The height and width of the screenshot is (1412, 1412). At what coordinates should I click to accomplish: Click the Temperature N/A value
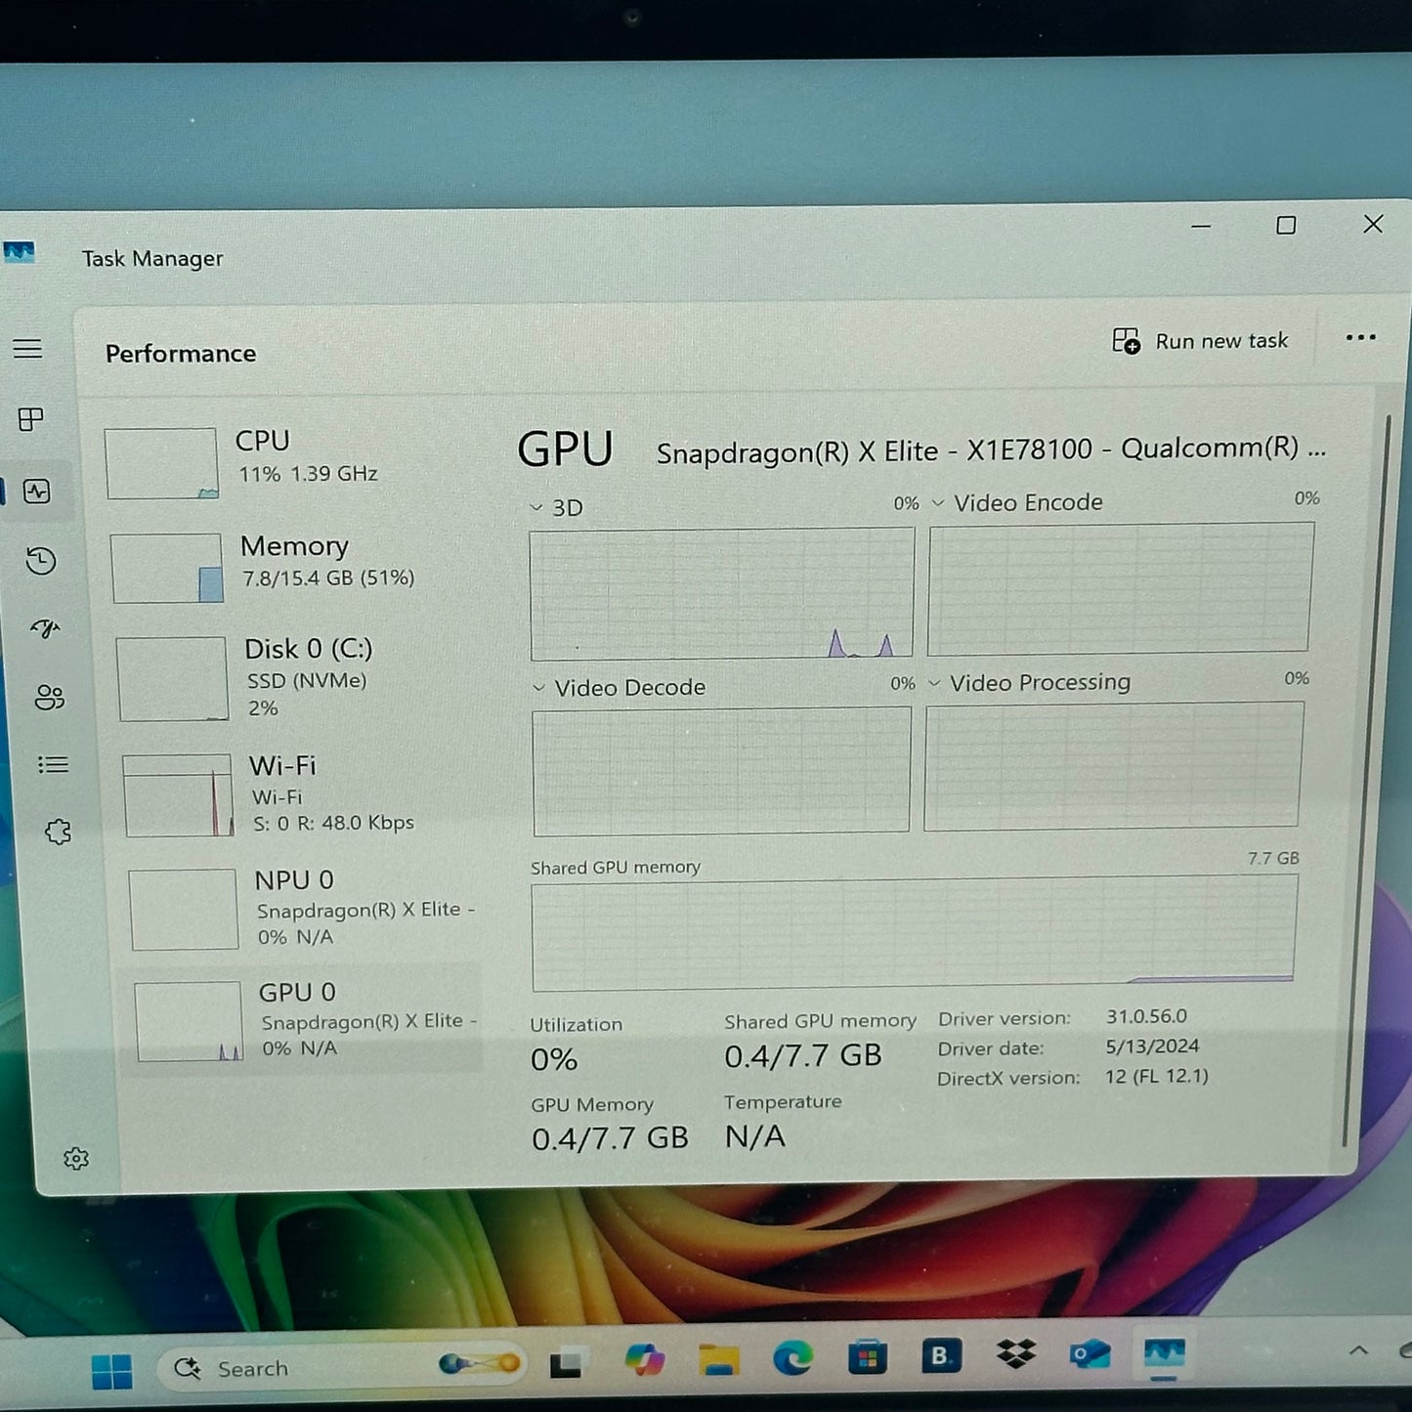pos(754,1136)
